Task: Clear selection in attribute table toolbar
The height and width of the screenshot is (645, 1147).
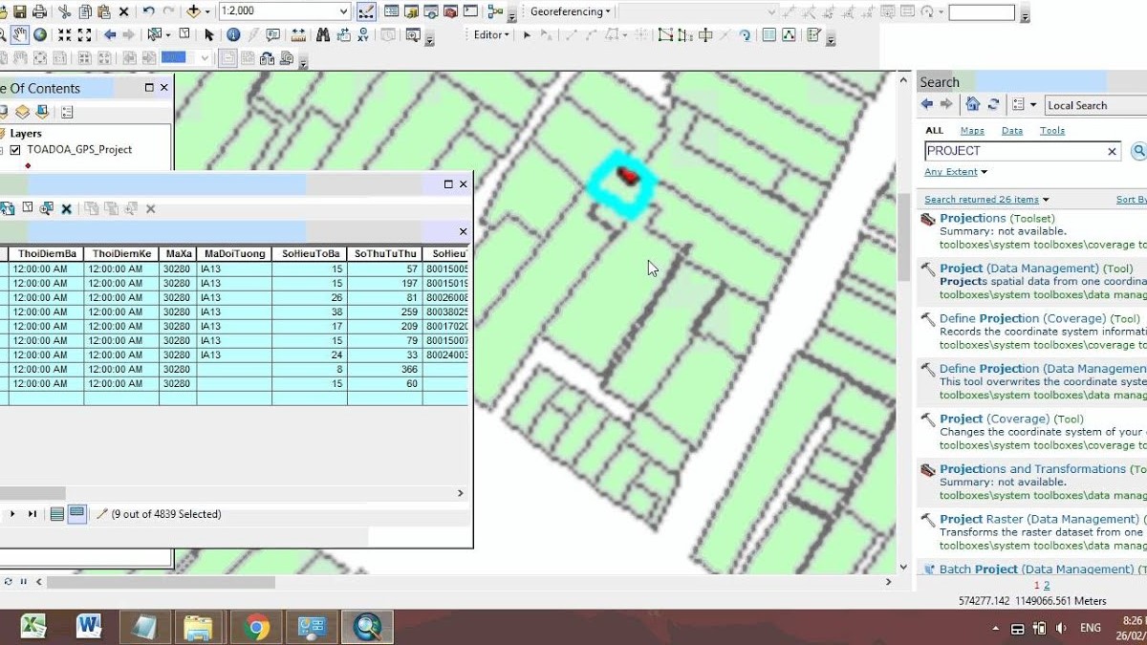Action: pos(67,208)
